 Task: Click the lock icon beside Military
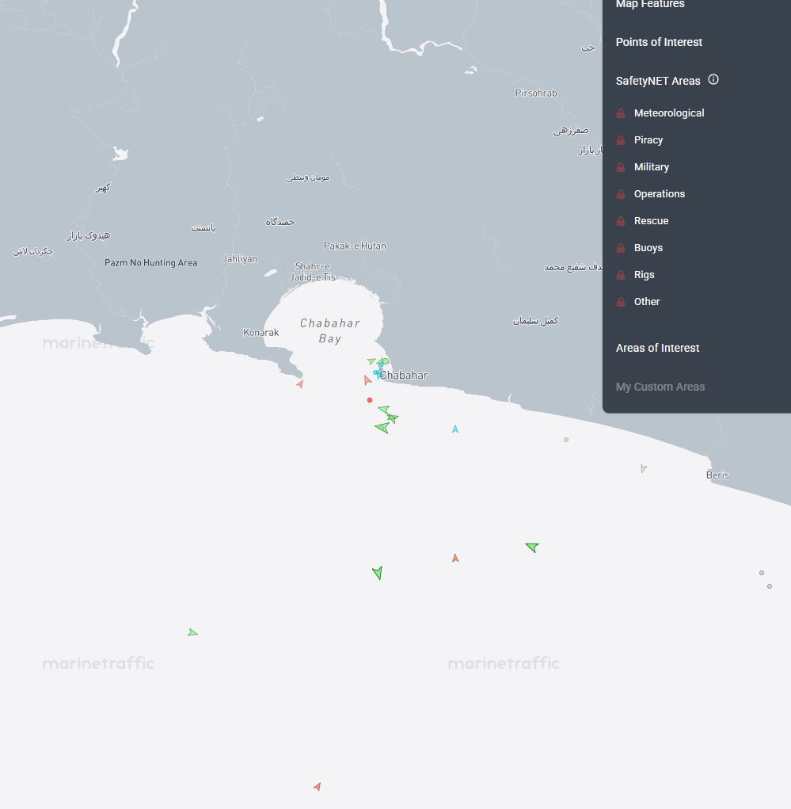[x=621, y=167]
